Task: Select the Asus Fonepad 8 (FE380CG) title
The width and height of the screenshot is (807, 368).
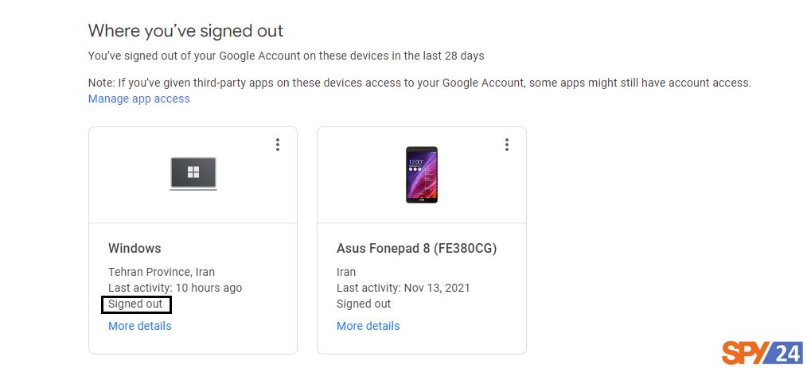Action: [x=417, y=249]
